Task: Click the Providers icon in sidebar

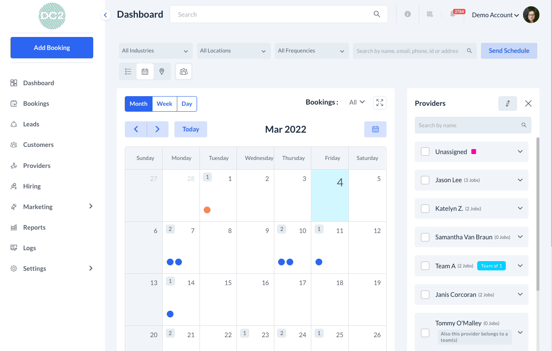Action: (x=14, y=166)
